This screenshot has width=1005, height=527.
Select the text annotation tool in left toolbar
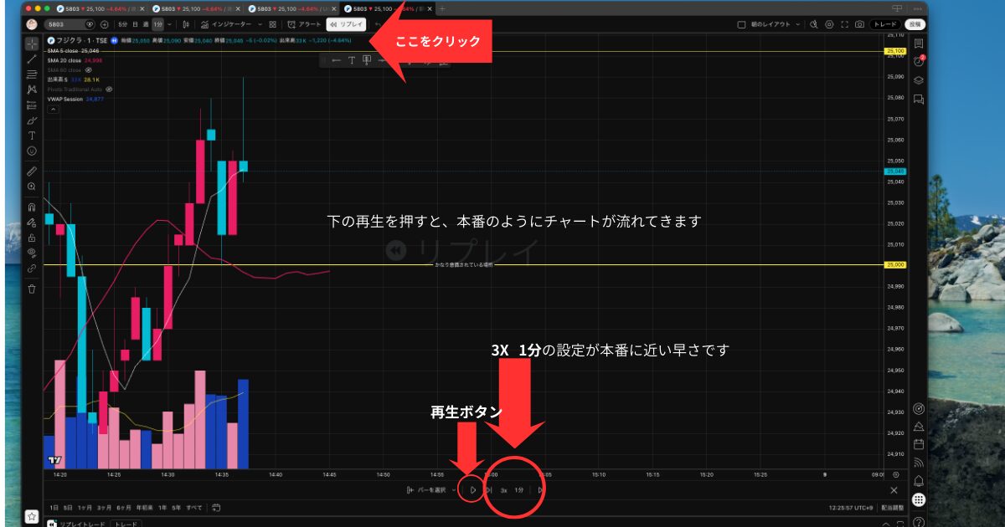[x=32, y=136]
